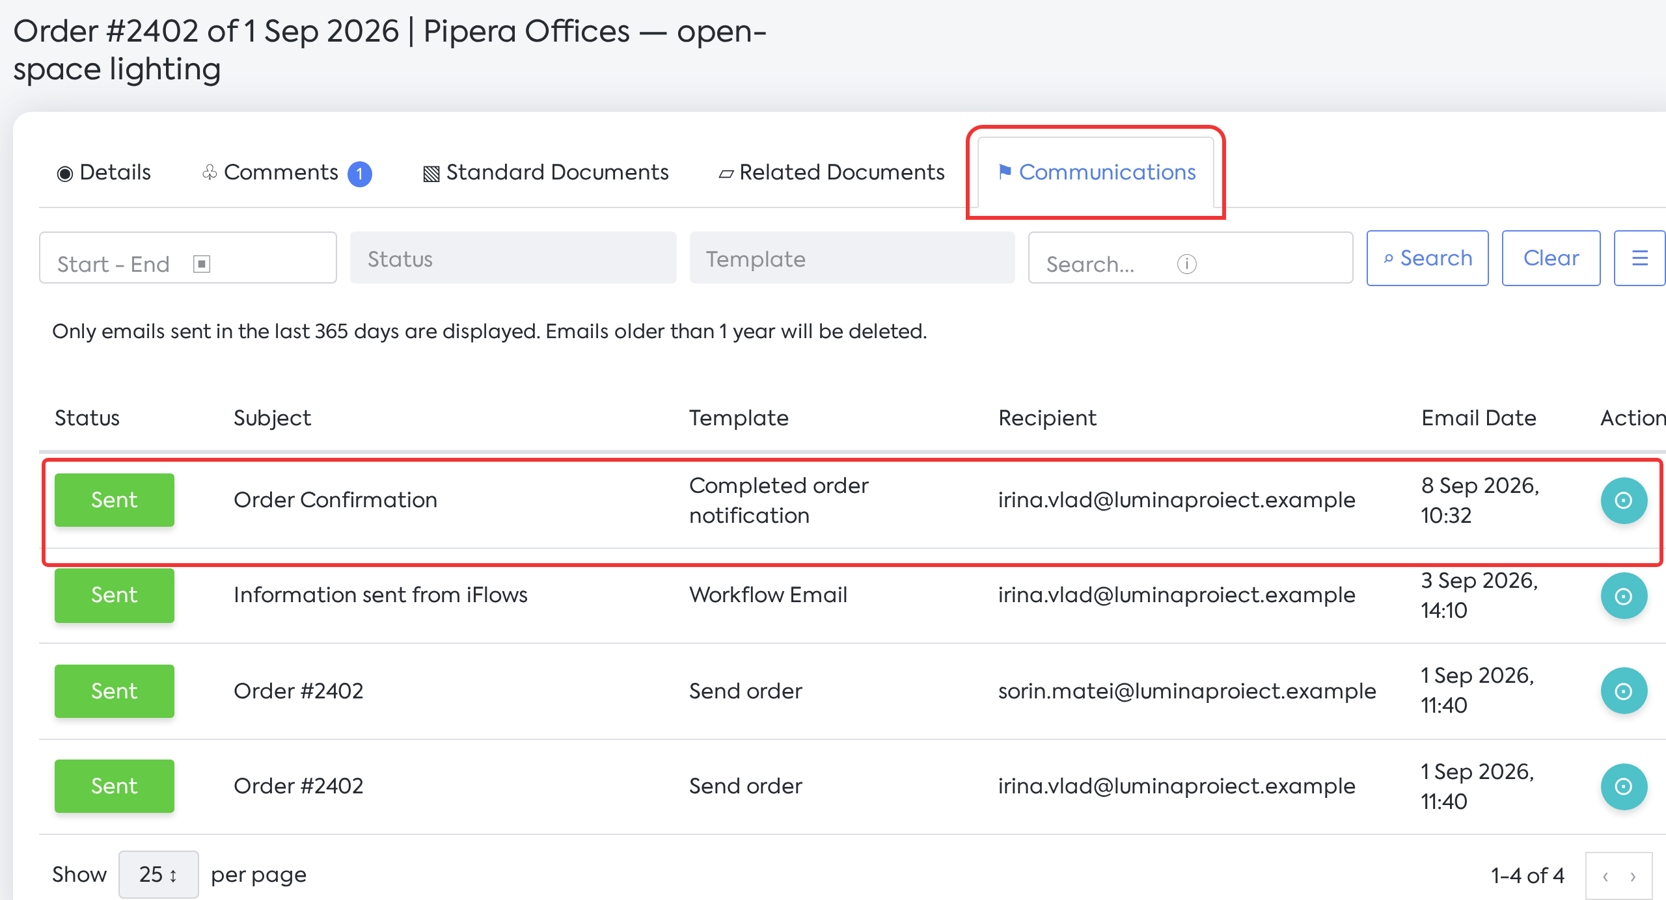
Task: Open the hamburger menu button beside Clear
Action: 1639,258
